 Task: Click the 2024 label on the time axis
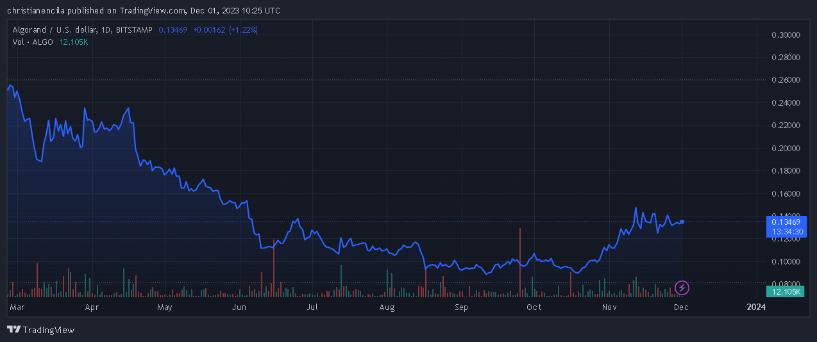757,307
